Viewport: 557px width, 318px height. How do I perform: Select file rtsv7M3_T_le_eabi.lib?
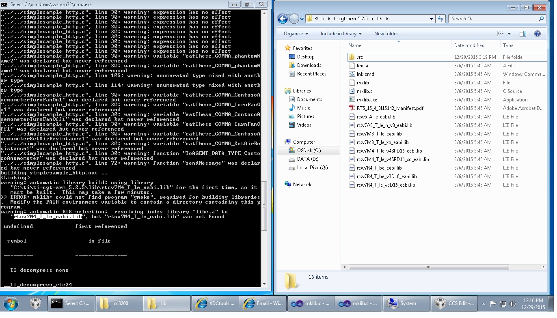tap(379, 134)
